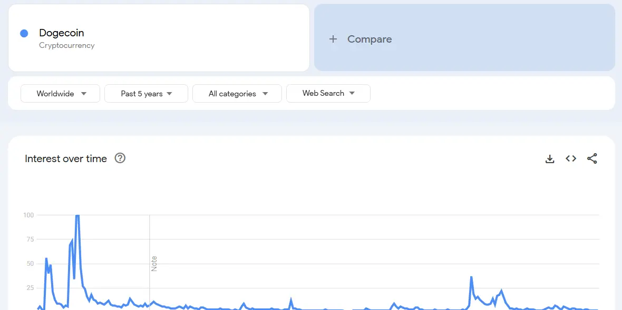Click the chevron on the Worldwide filter

pyautogui.click(x=83, y=93)
